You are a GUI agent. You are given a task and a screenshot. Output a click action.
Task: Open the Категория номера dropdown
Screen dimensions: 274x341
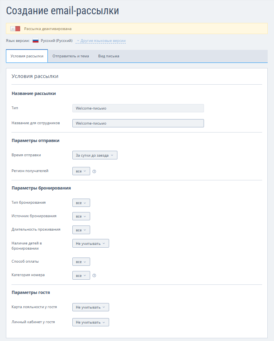pos(81,276)
